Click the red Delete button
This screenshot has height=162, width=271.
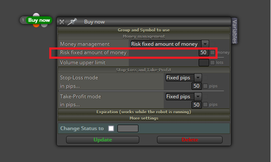point(190,140)
